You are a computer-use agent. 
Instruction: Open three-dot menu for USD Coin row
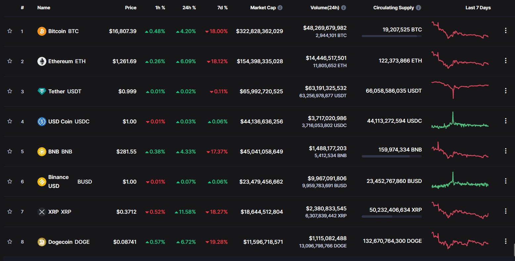pyautogui.click(x=505, y=121)
